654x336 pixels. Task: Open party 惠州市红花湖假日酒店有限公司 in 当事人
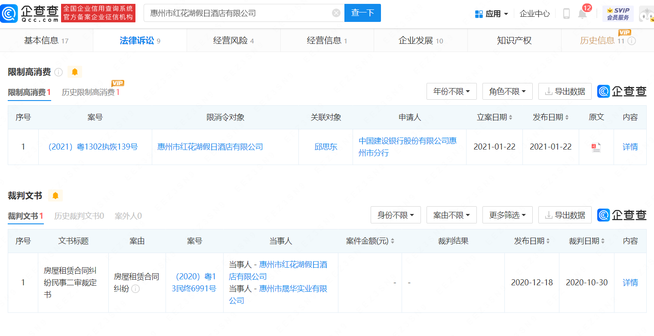coord(278,271)
